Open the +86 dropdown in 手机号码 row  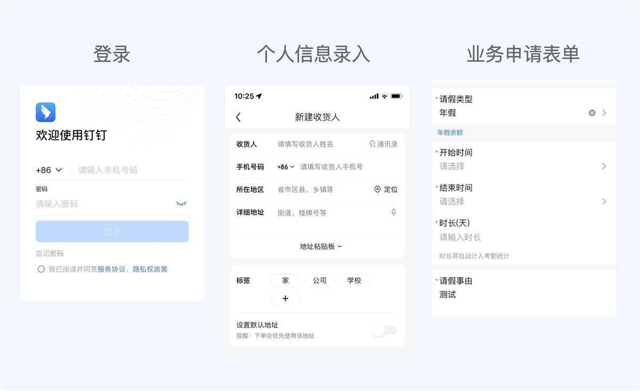[286, 167]
